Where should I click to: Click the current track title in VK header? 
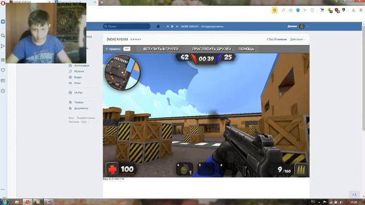pos(202,27)
